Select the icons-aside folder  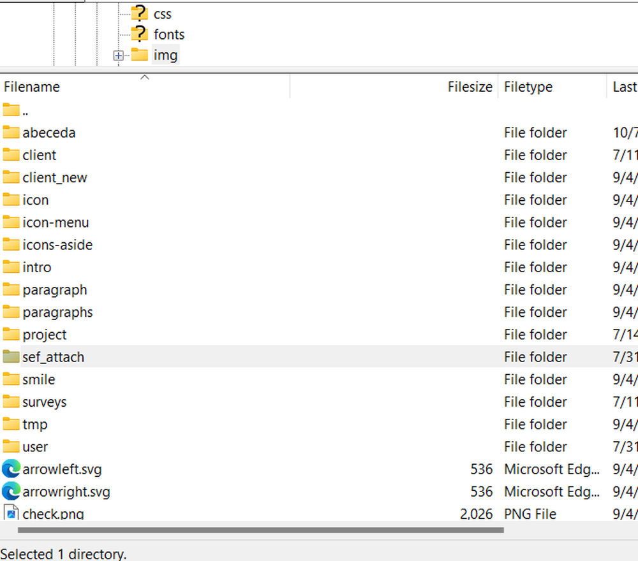coord(57,245)
